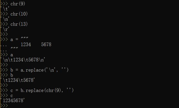This screenshot has width=179, height=108.
Task: Click the standalone variable c prompt line
Action: click(x=7, y=95)
